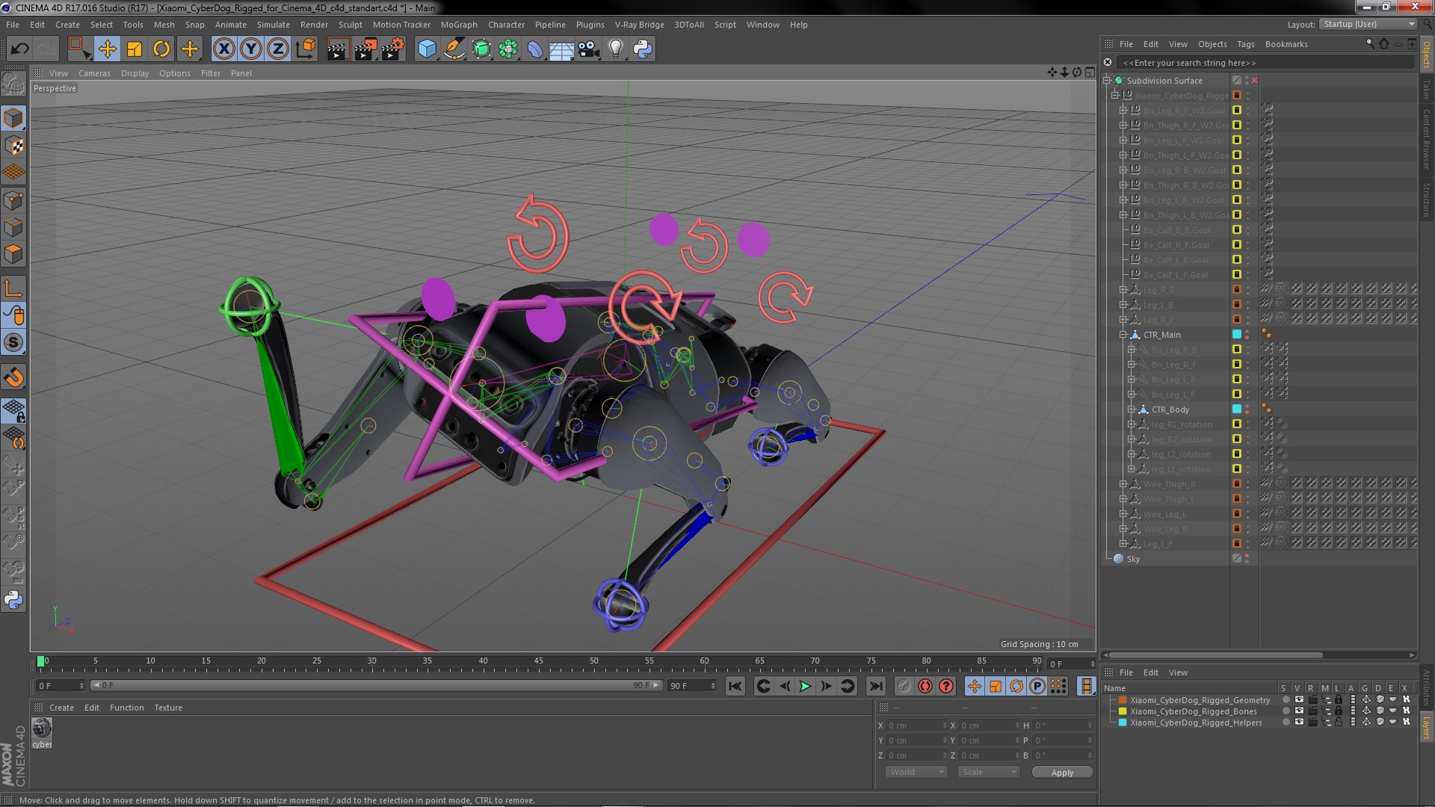Click the Array/MoGraph green icon
The height and width of the screenshot is (807, 1435).
508,49
